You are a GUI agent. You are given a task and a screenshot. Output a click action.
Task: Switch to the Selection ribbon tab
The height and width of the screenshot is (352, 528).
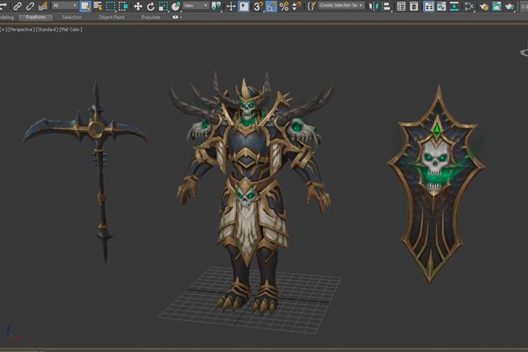[x=72, y=17]
